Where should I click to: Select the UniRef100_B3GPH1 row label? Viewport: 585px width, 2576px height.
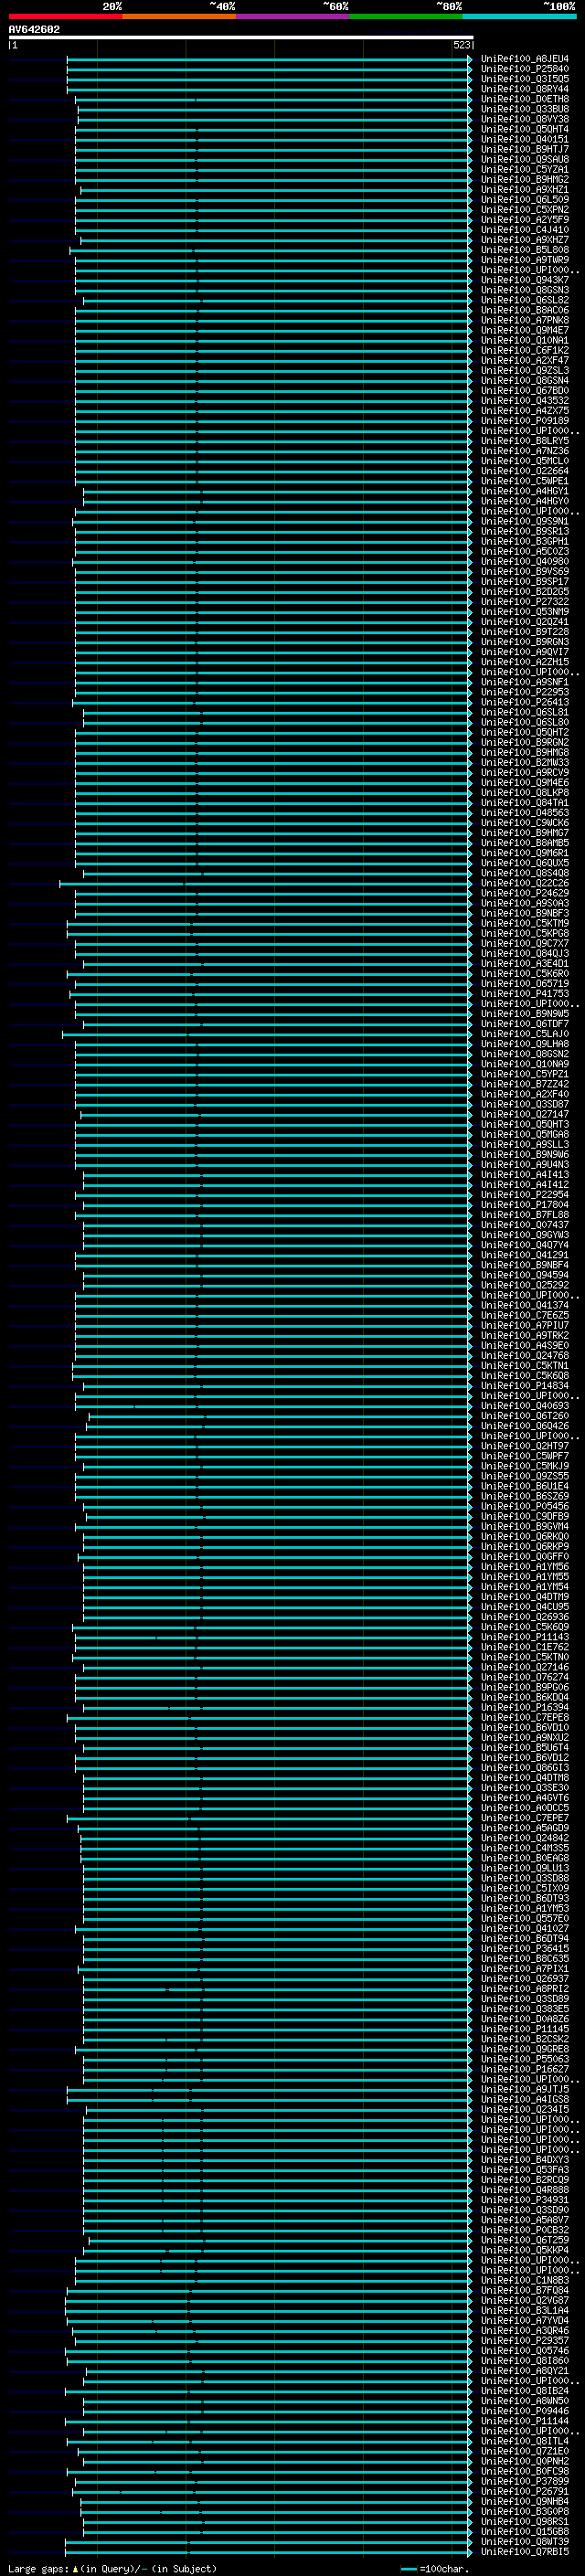coord(525,541)
